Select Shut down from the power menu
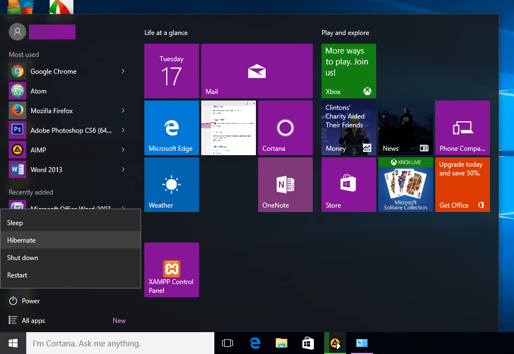Viewport: 514px width, 354px height. pyautogui.click(x=71, y=258)
